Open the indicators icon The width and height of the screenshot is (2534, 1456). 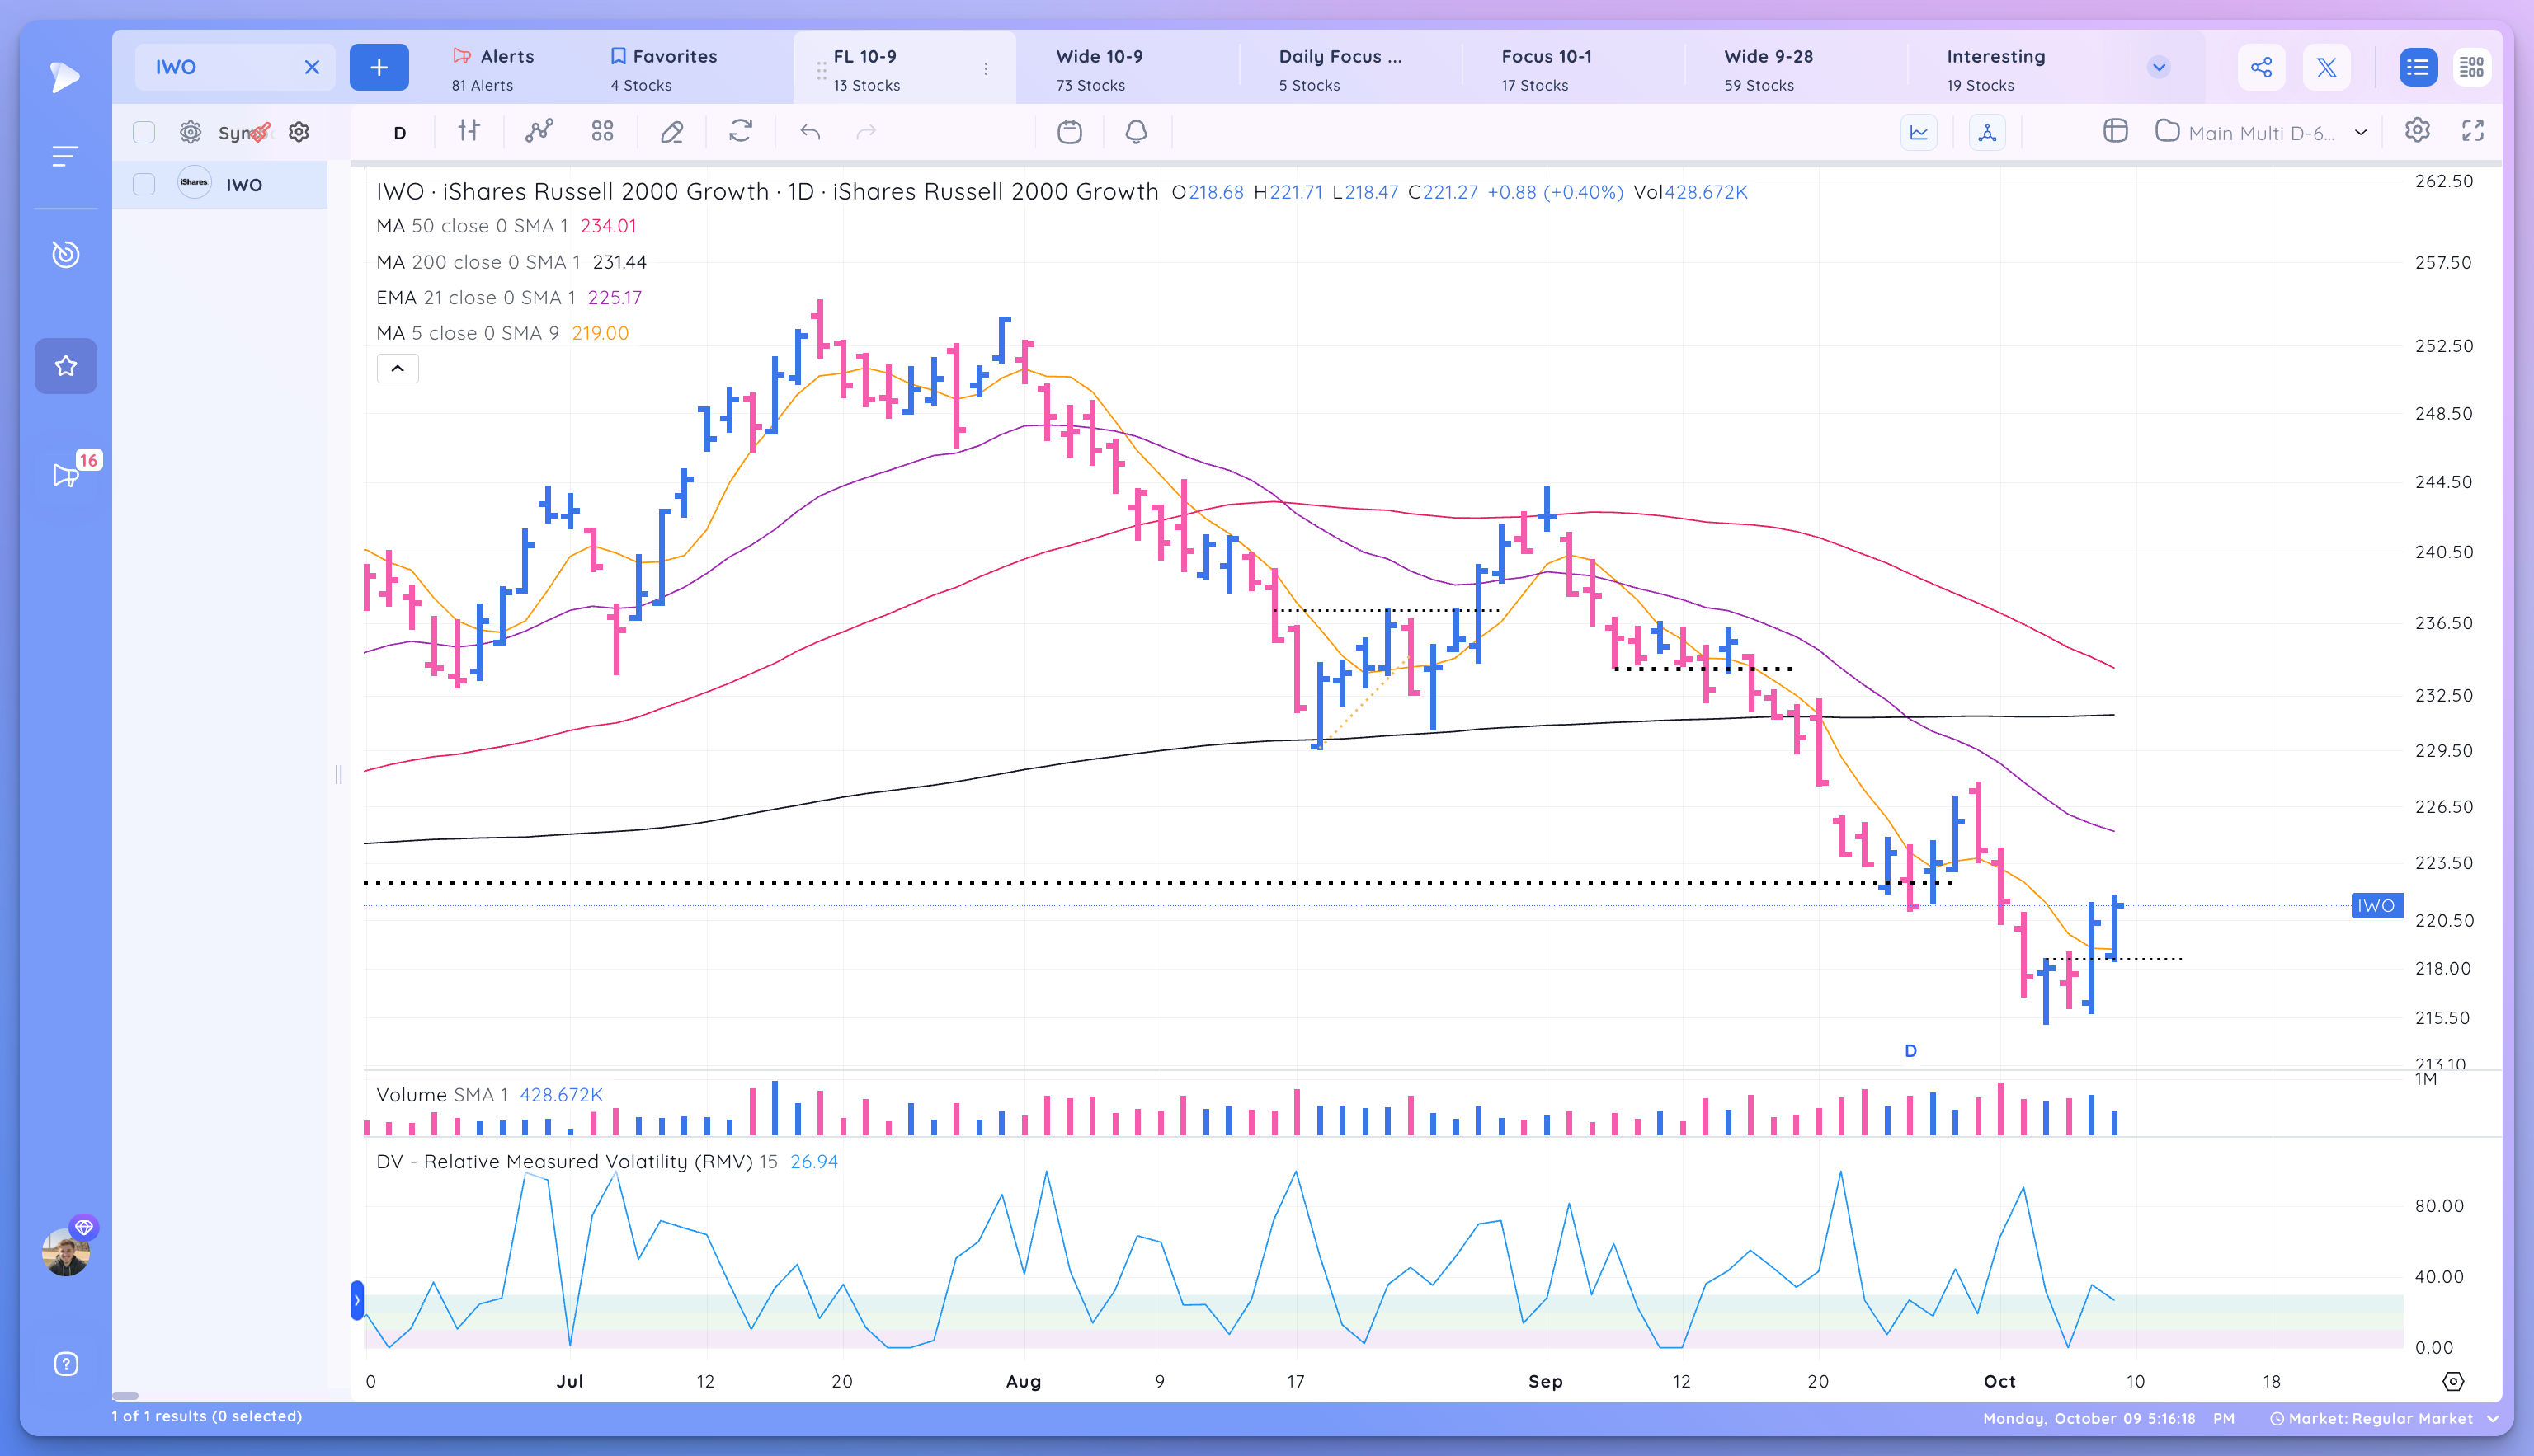coord(539,131)
